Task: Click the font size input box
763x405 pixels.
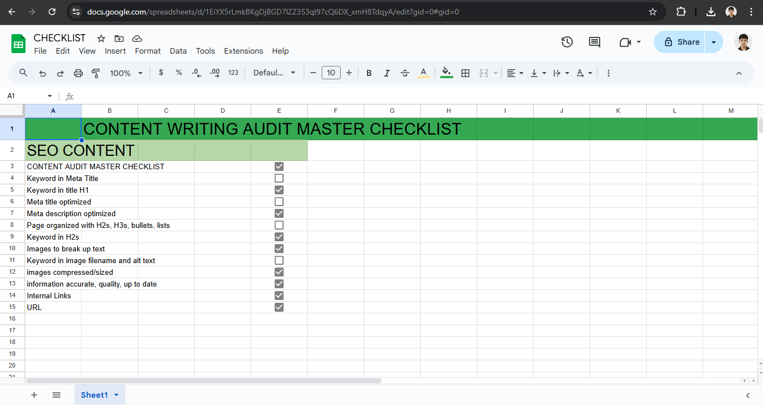Action: [x=331, y=73]
